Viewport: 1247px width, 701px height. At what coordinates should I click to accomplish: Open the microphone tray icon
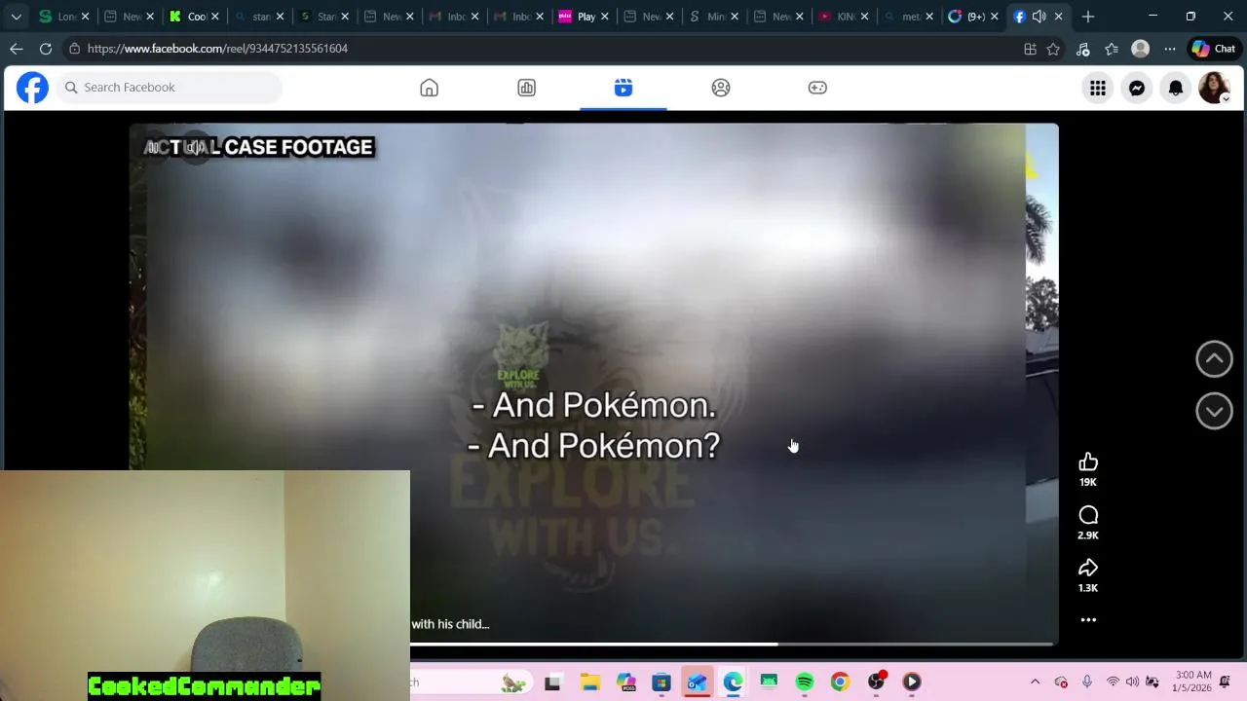click(x=1087, y=683)
